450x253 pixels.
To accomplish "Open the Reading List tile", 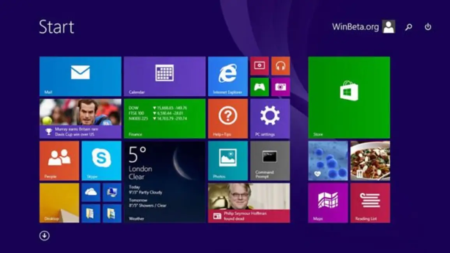I will (370, 203).
